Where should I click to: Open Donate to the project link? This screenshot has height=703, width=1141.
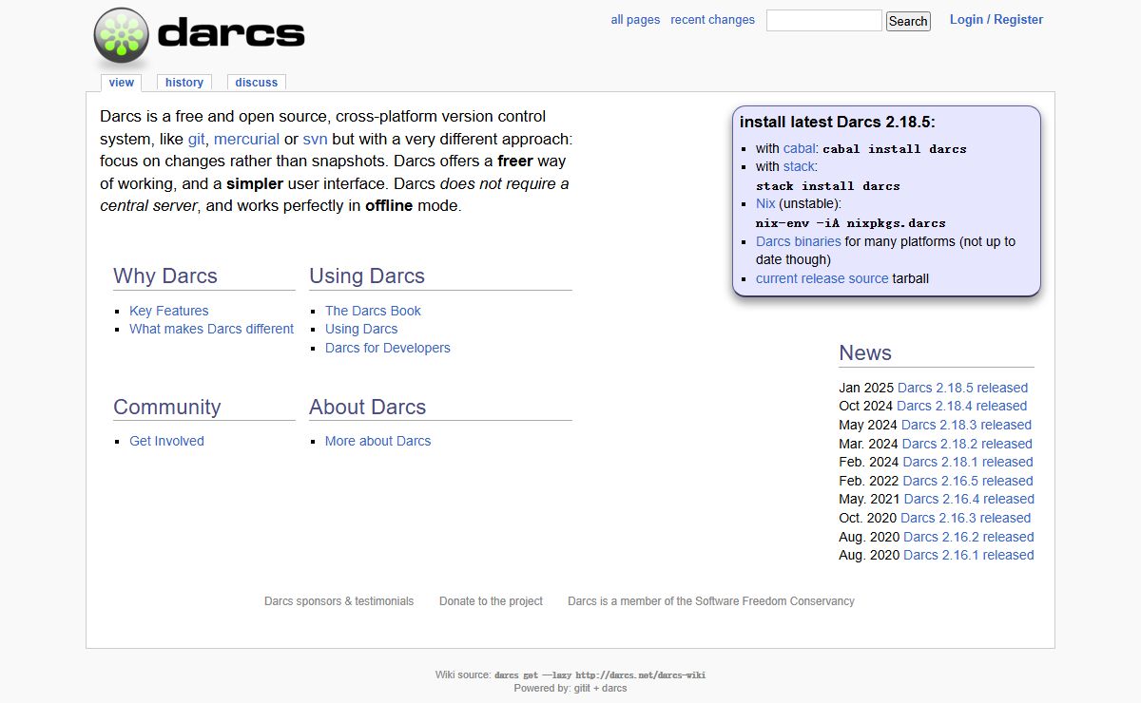pyautogui.click(x=491, y=601)
